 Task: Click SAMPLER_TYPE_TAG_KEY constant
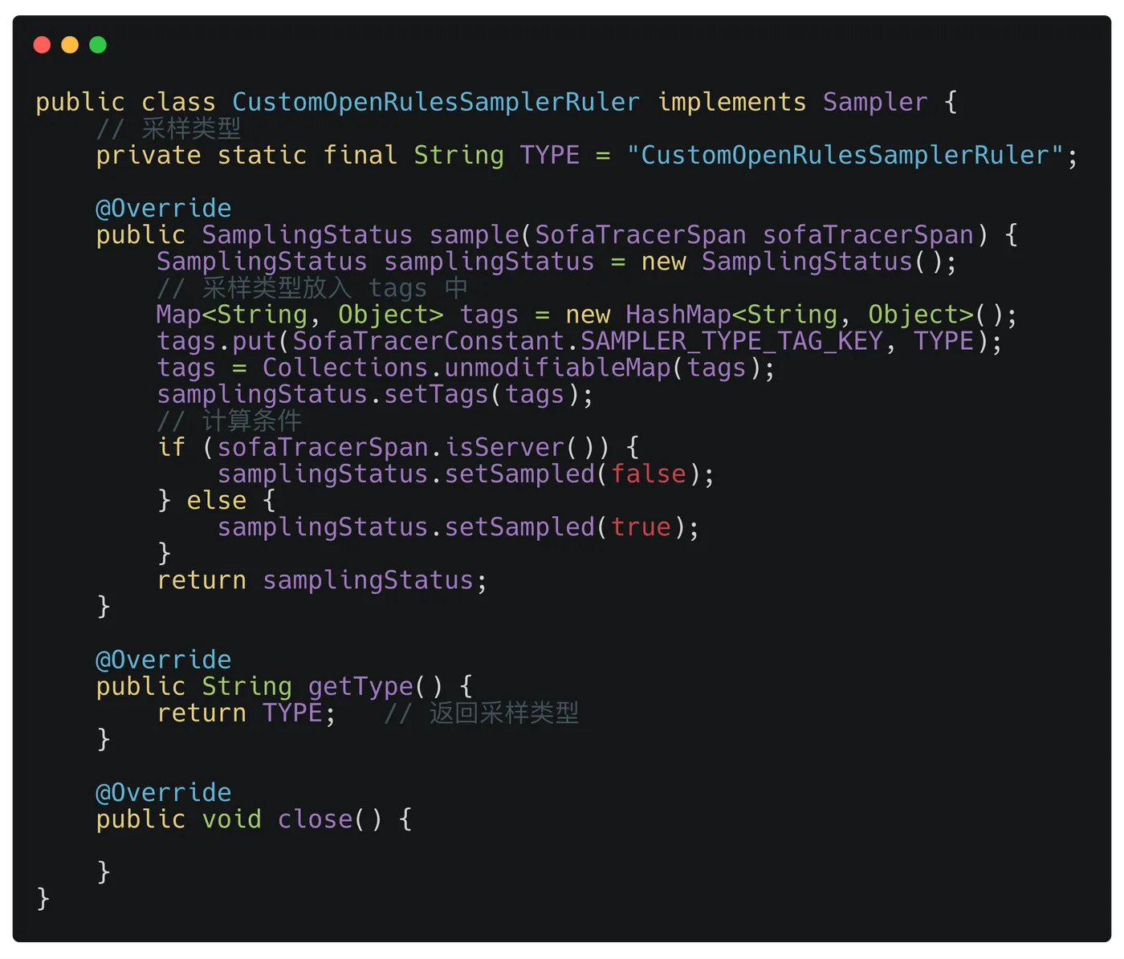pos(731,341)
